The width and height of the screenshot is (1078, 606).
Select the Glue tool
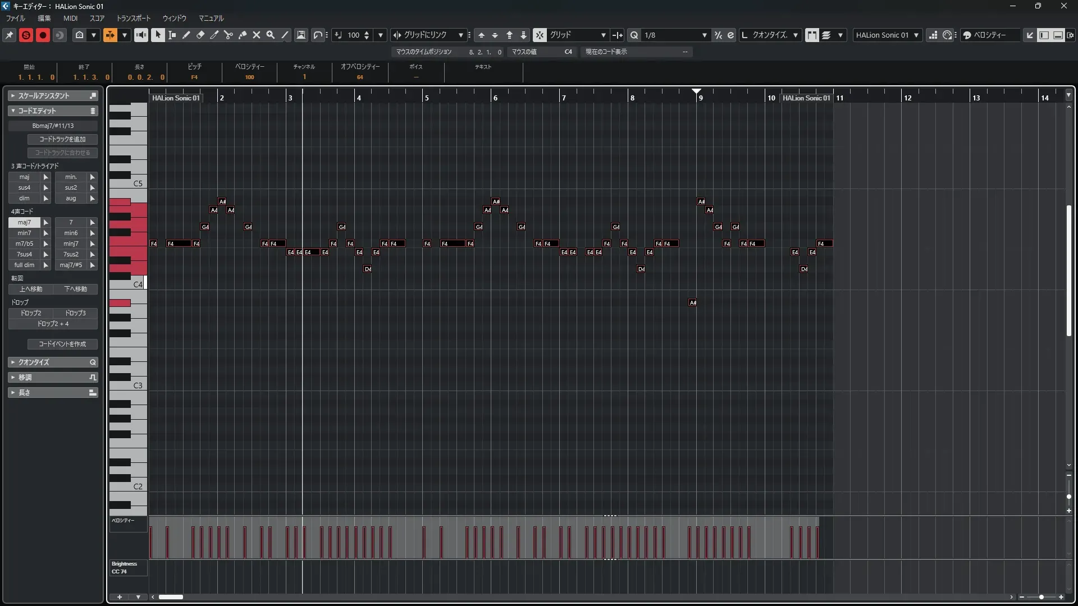tap(243, 35)
